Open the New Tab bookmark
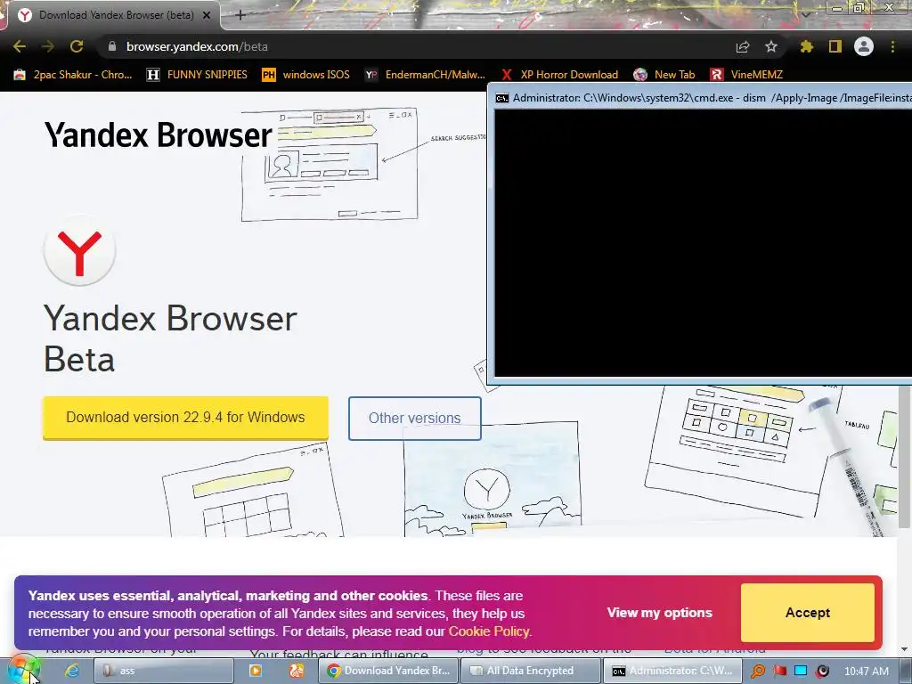 tap(664, 75)
